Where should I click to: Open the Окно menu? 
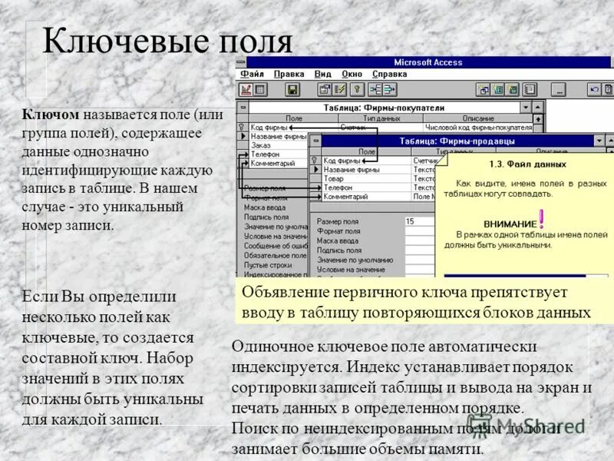coord(352,74)
